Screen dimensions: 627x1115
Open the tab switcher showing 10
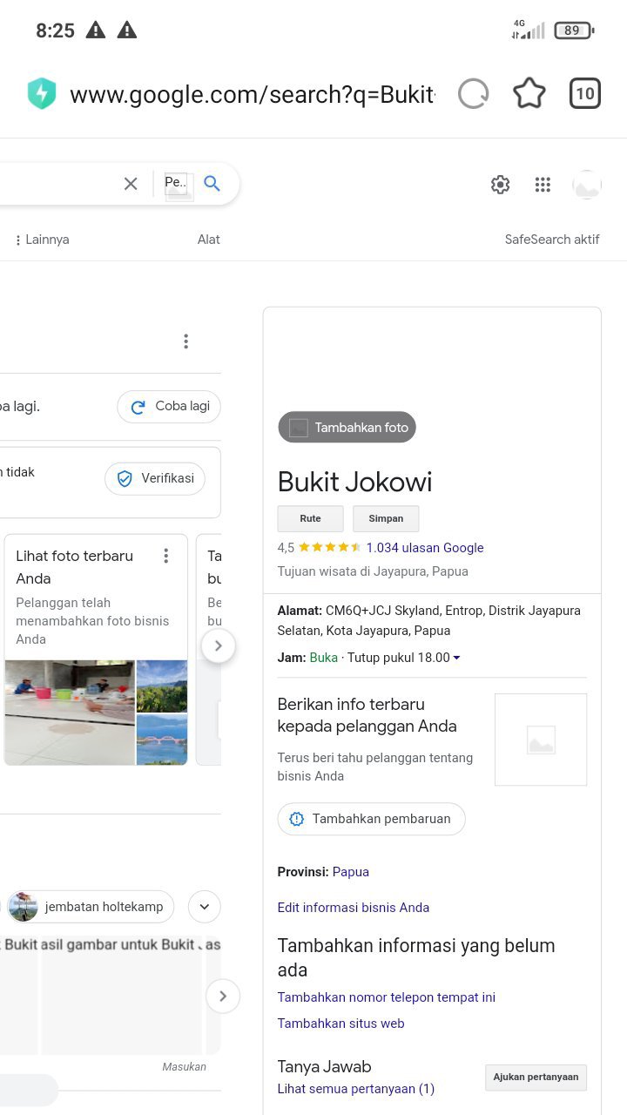pos(585,94)
